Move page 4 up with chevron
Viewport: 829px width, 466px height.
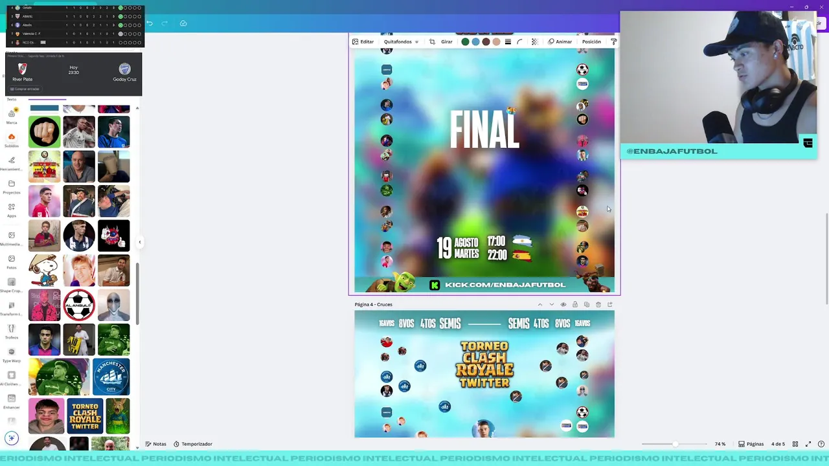pos(540,304)
